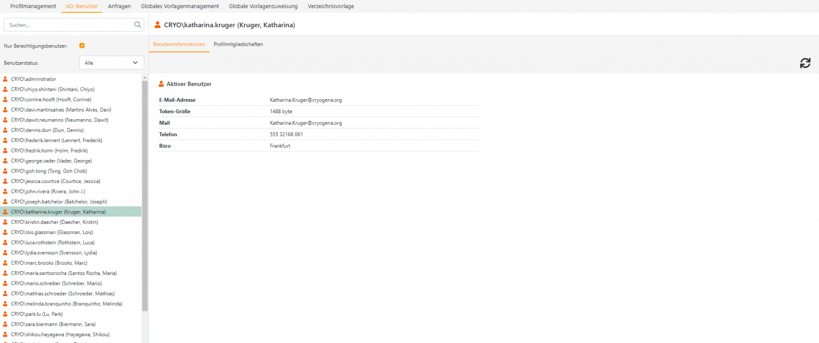Click the user icon in header title

coord(158,24)
